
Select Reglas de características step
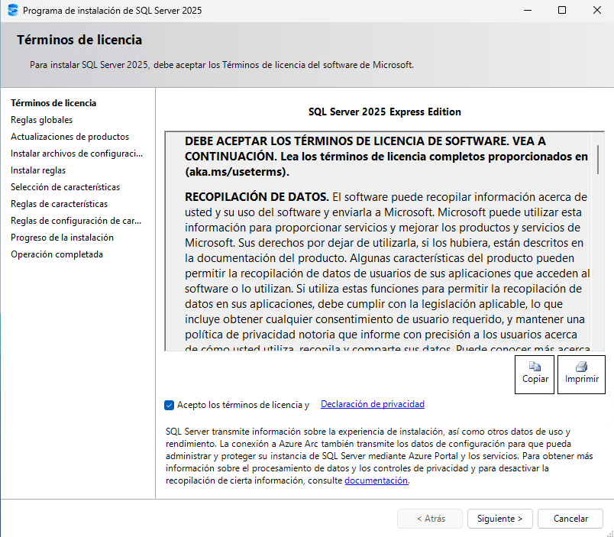[x=59, y=204]
